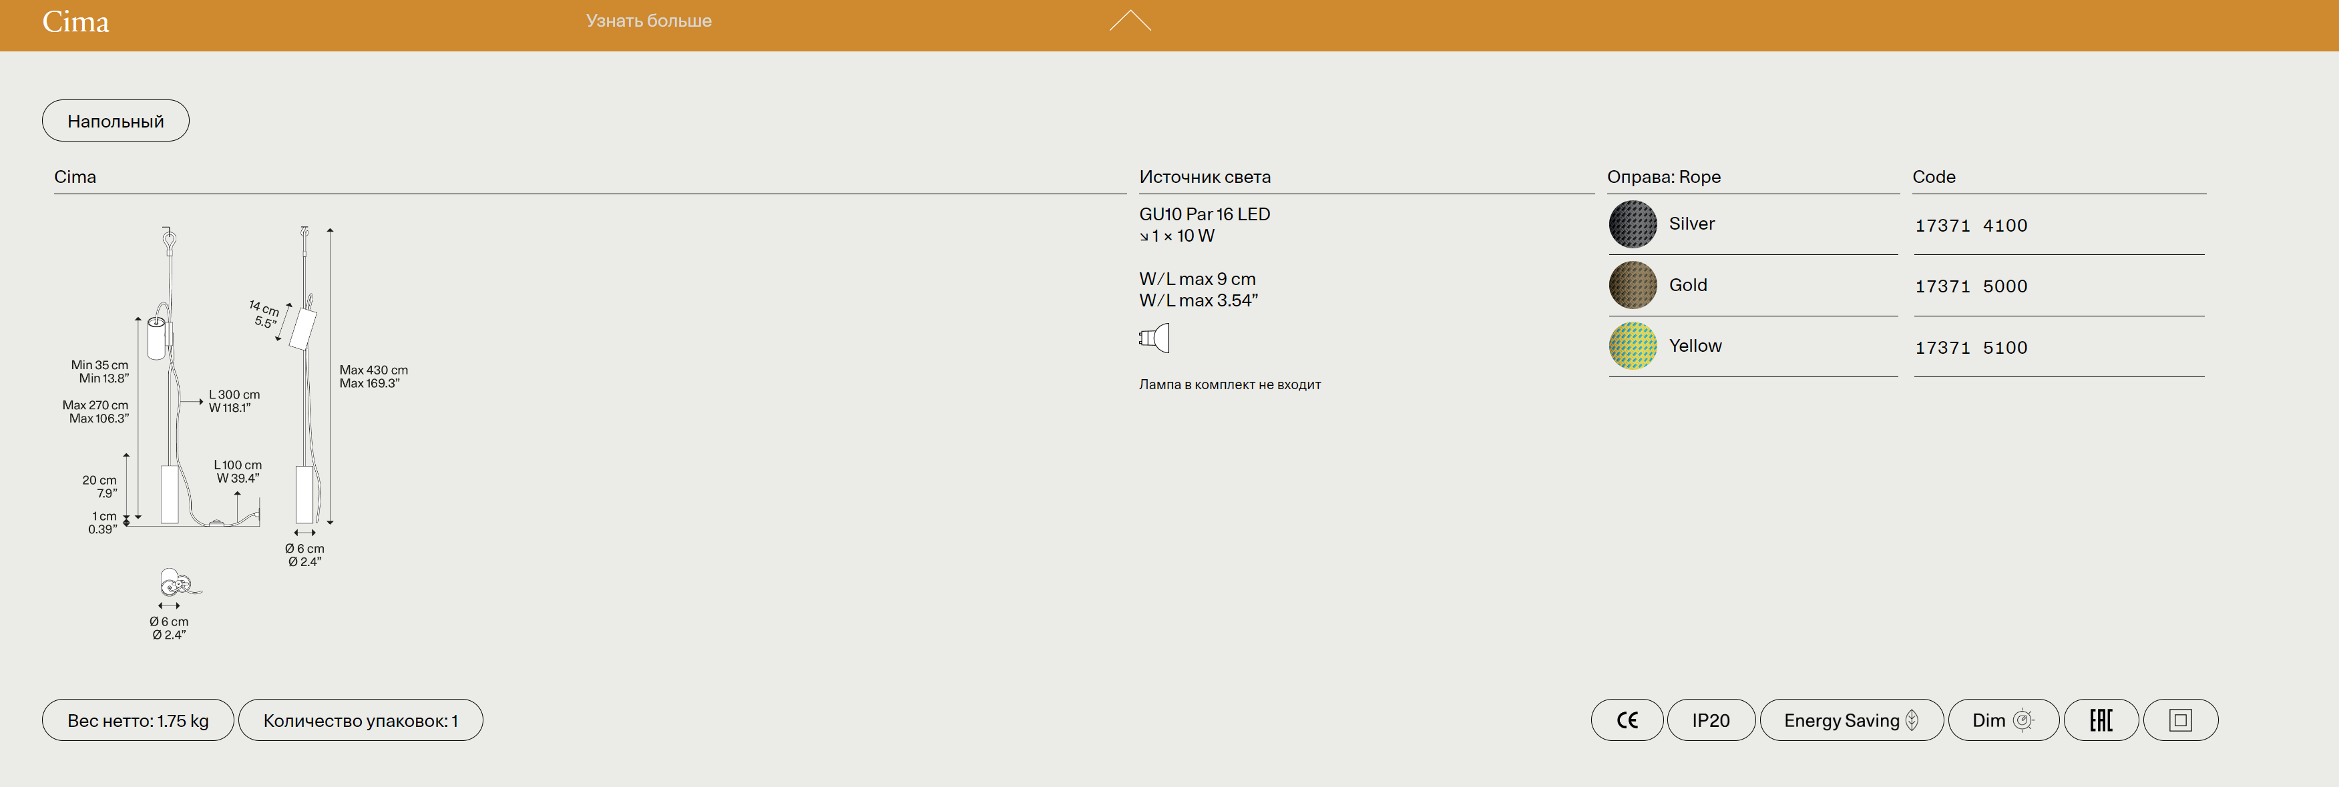Image resolution: width=2339 pixels, height=787 pixels.
Task: Select the 'Напольный' tab pill
Action: coord(116,121)
